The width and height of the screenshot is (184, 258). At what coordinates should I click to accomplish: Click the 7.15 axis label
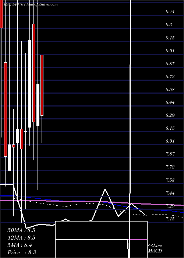click(170, 219)
